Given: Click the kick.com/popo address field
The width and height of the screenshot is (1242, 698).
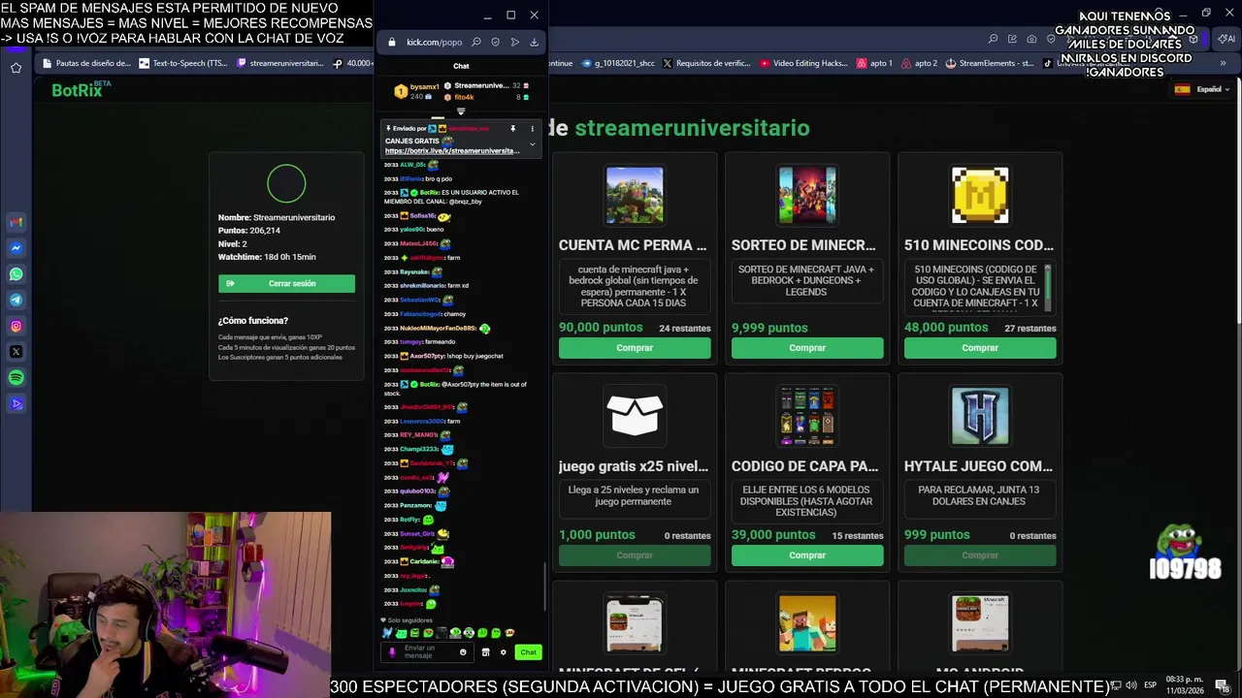Looking at the screenshot, I should click(434, 43).
